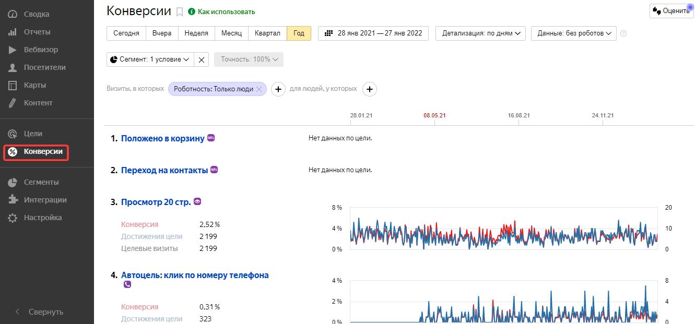Click the green info icon Как использовать
Screen dimensions: 695x324
(x=191, y=11)
